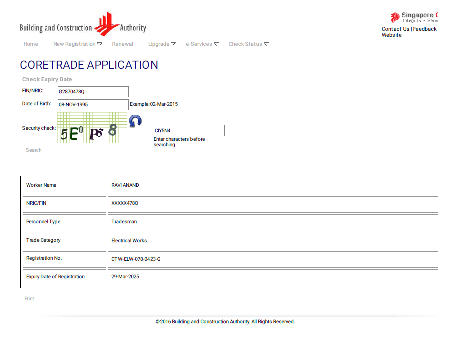Click the Building and Construction Authority logo
449x340 pixels.
83,25
